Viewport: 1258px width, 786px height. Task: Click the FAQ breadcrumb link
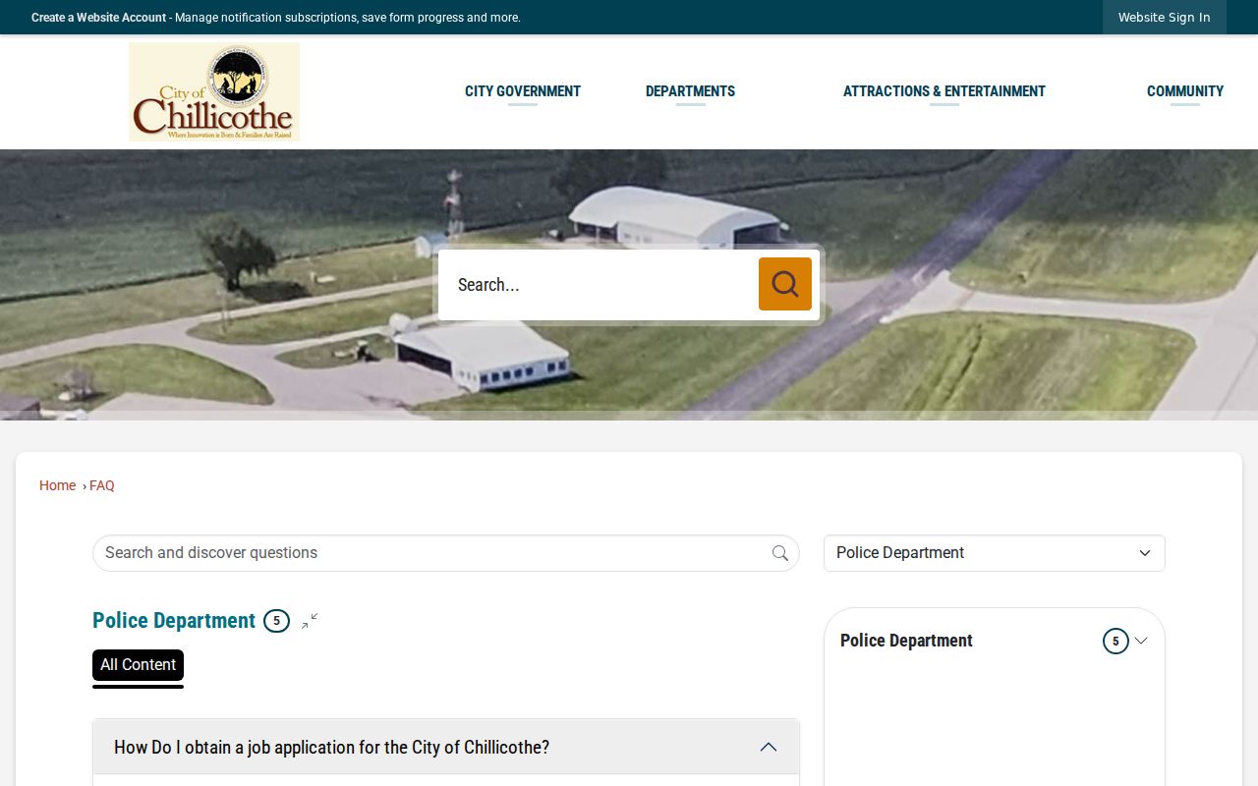pyautogui.click(x=102, y=485)
